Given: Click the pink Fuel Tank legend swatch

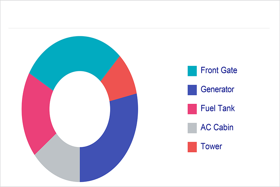Looking at the screenshot, I should (x=192, y=109).
